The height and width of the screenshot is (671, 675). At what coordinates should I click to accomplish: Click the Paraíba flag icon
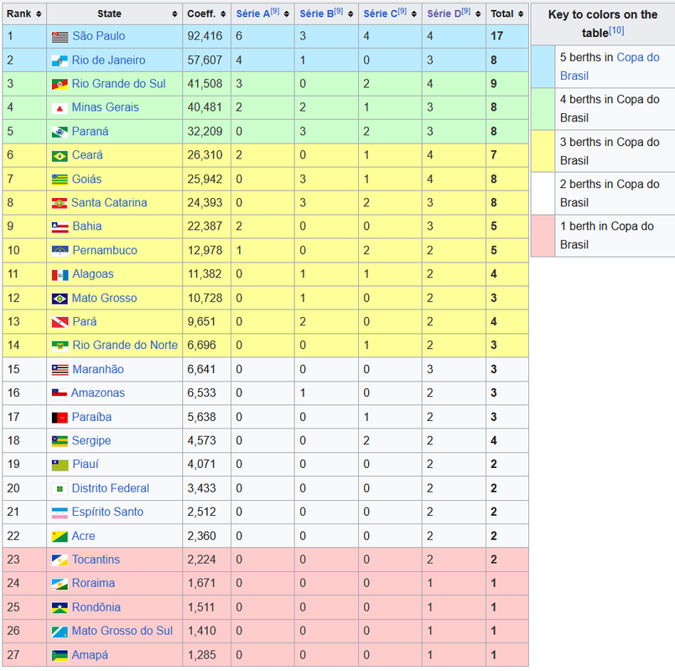[x=60, y=418]
